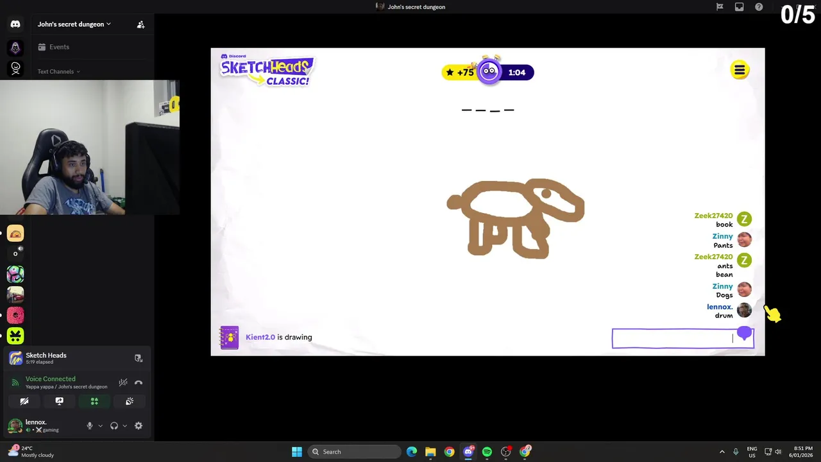Expand John's secret dungeon server dropdown
Image resolution: width=821 pixels, height=462 pixels.
click(x=74, y=24)
